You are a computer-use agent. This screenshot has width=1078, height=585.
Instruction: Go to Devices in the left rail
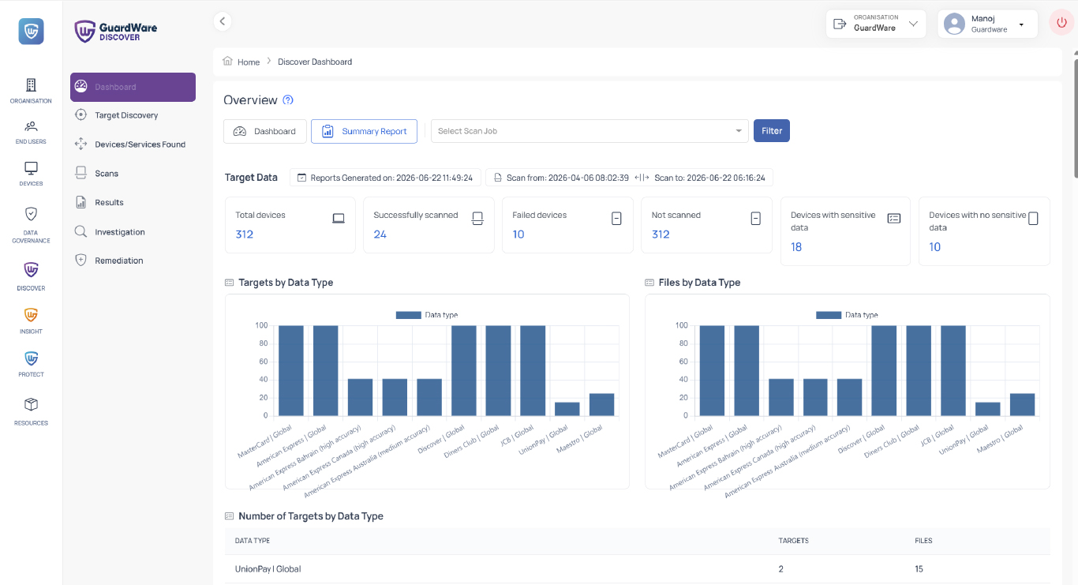point(31,168)
